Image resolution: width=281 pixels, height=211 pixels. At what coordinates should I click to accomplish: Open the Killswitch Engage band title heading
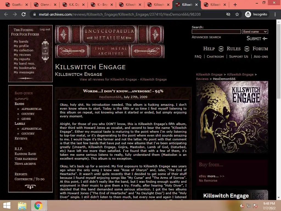[90, 67]
